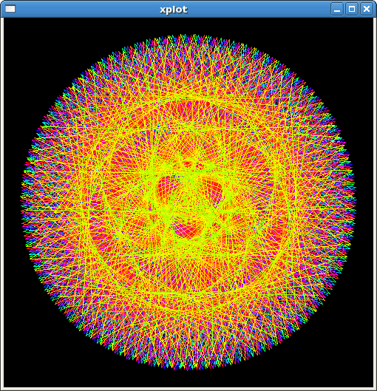Open the window menu icon in title bar
Image resolution: width=377 pixels, height=391 pixels.
click(10, 9)
